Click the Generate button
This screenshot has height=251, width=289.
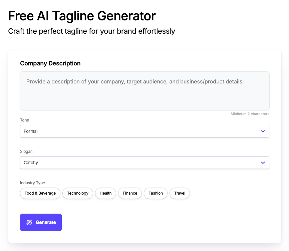[x=41, y=222]
